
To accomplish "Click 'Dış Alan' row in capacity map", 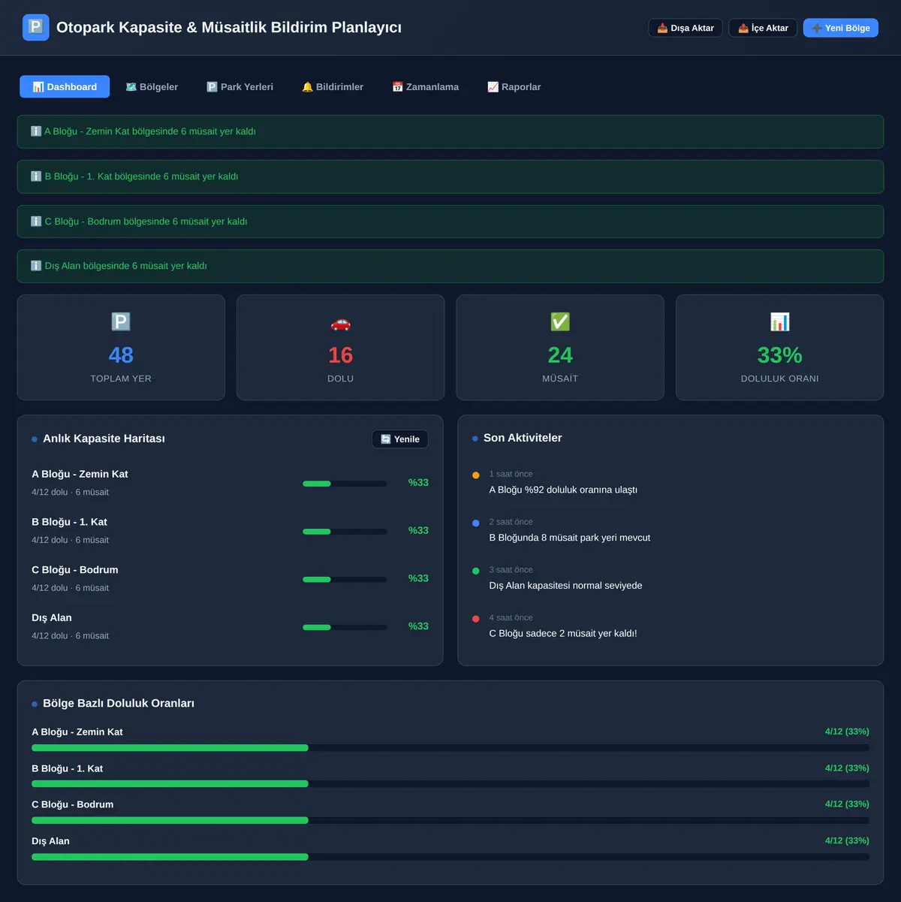I will click(x=230, y=626).
